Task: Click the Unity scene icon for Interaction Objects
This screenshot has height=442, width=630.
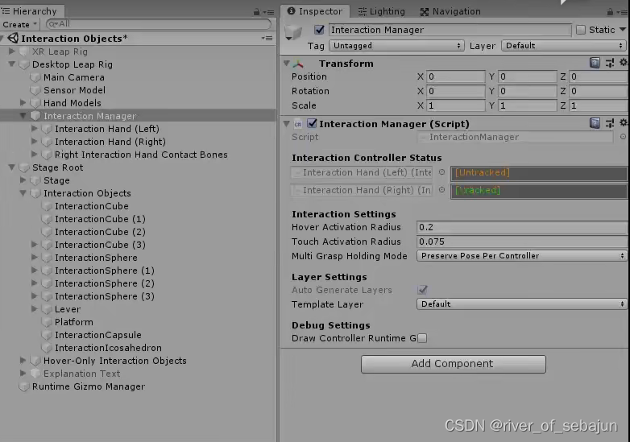Action: 13,38
